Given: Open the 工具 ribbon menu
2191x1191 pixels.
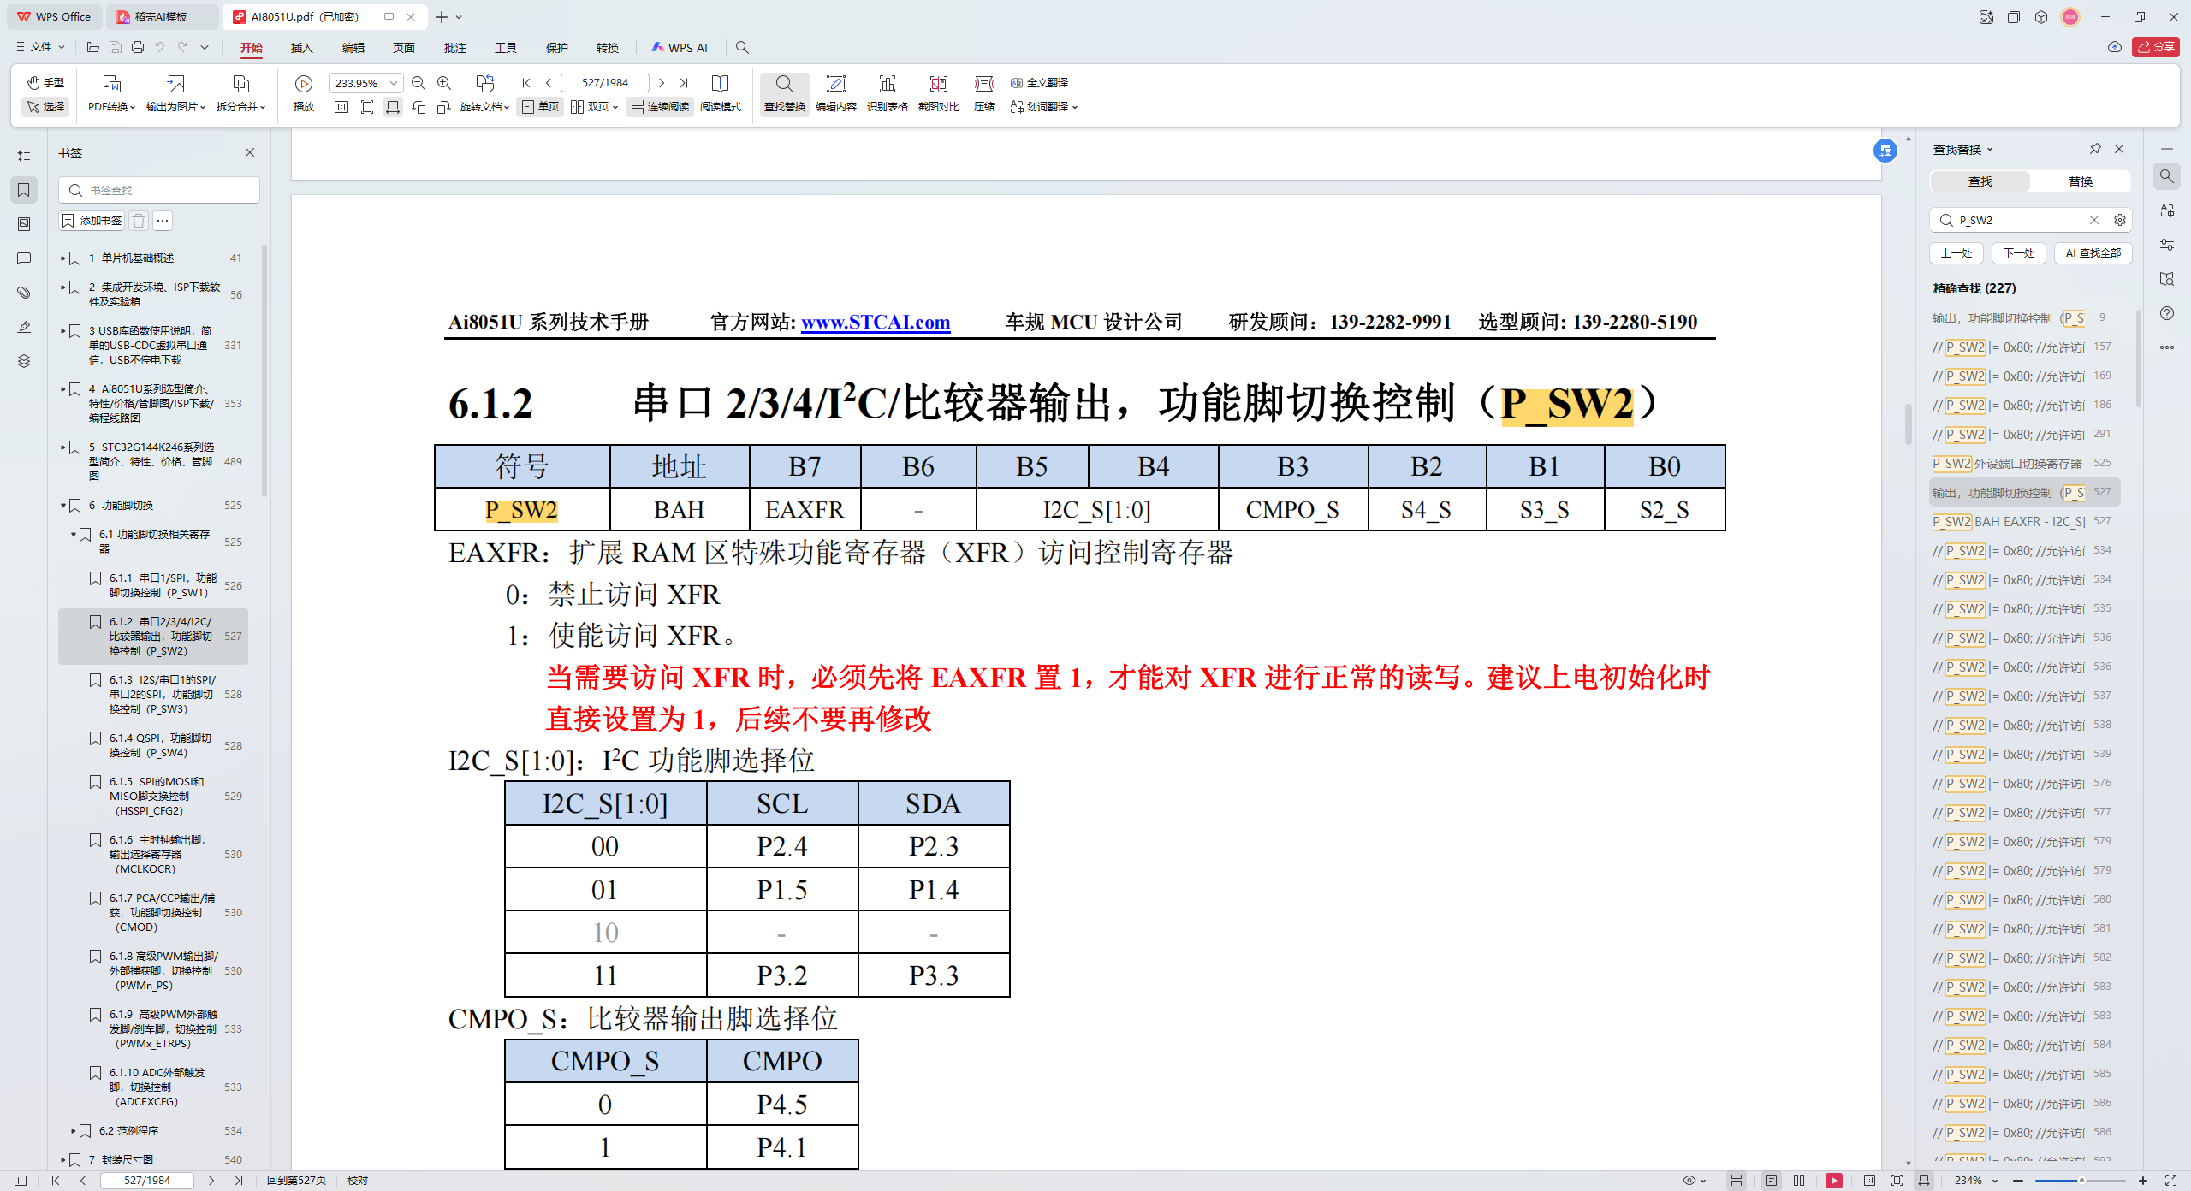Looking at the screenshot, I should click(x=505, y=48).
